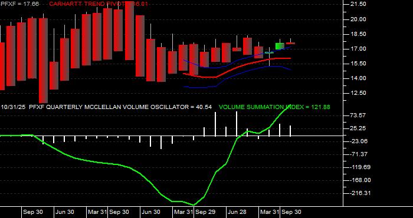Click the 21.50 price axis label
The height and width of the screenshot is (218, 413).
click(358, 4)
